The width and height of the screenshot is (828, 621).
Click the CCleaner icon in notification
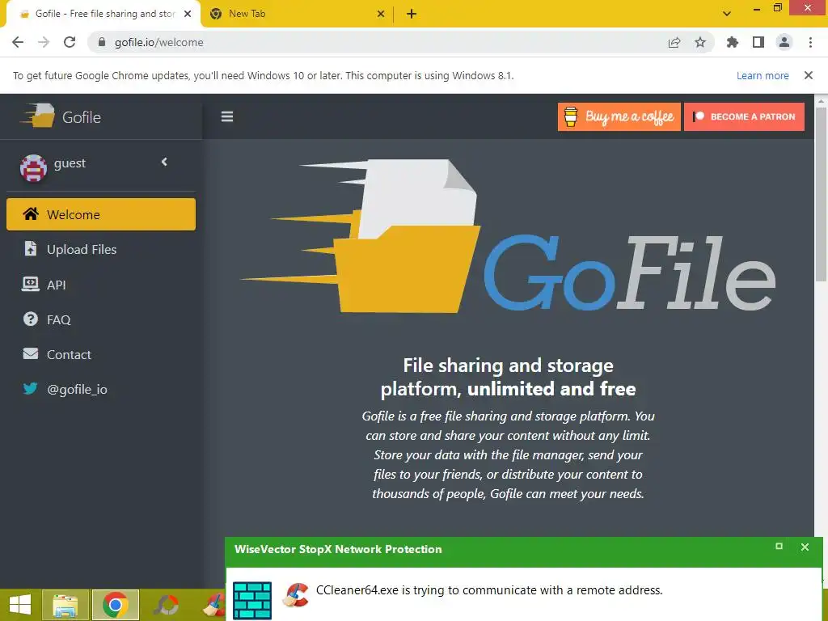[296, 595]
